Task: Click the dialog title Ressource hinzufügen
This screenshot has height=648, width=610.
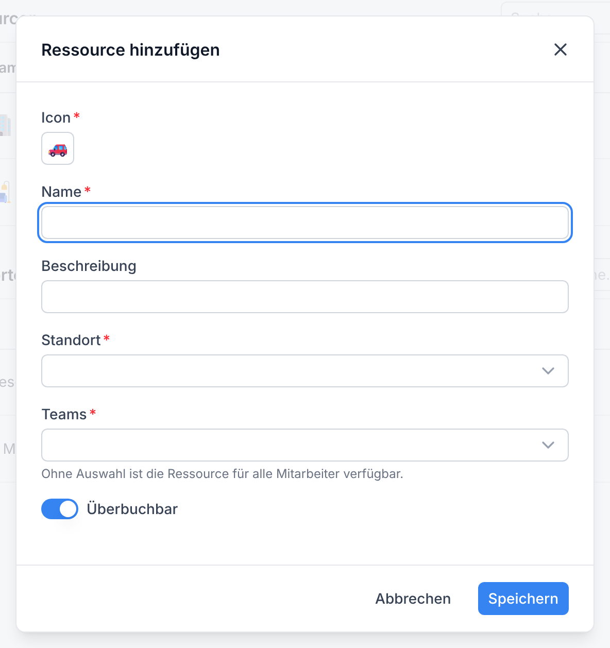Action: (131, 50)
